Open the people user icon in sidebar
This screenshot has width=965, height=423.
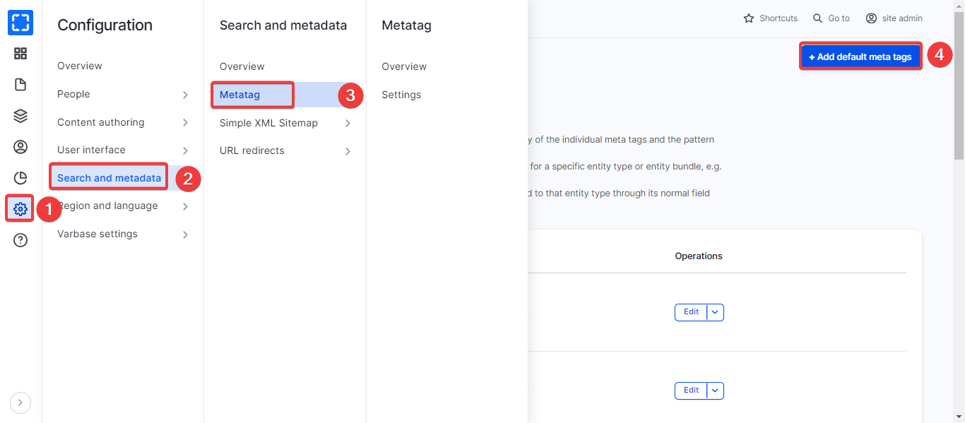point(20,147)
